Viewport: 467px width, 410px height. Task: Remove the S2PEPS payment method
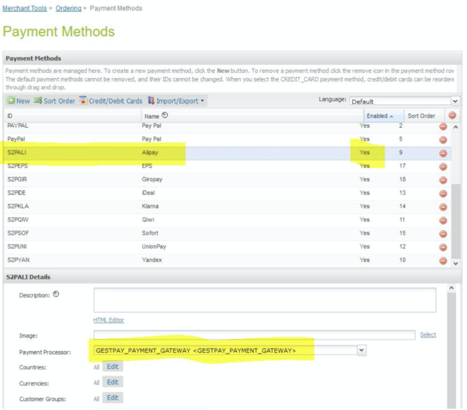pos(443,167)
